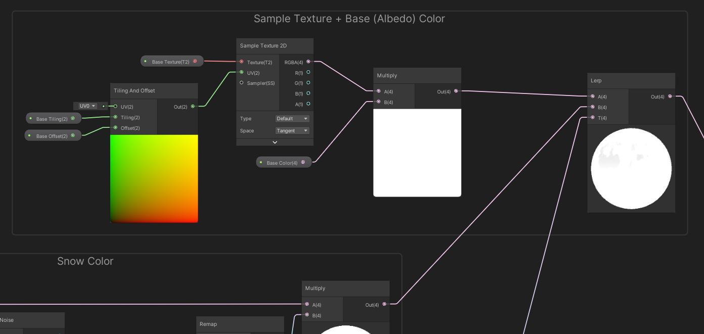
Task: Click the Lerp node sphere preview
Action: pyautogui.click(x=631, y=169)
